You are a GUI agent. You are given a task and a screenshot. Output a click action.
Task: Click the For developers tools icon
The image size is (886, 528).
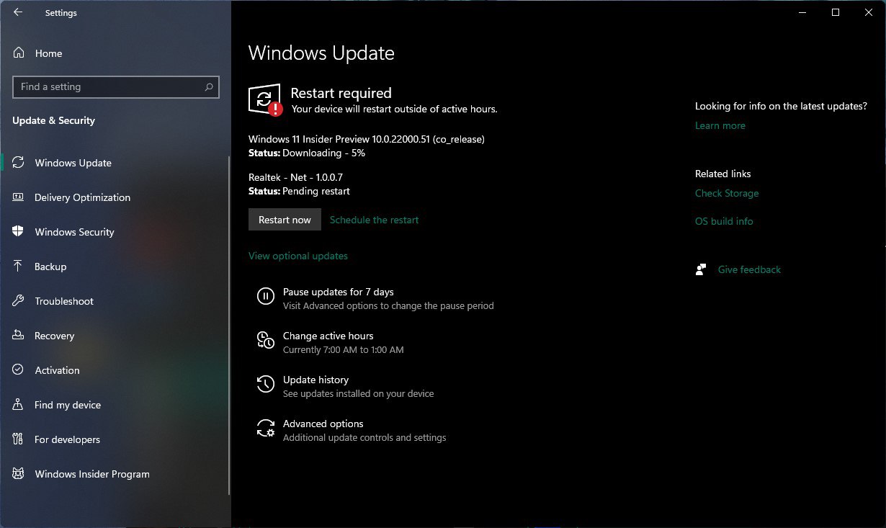pos(19,439)
